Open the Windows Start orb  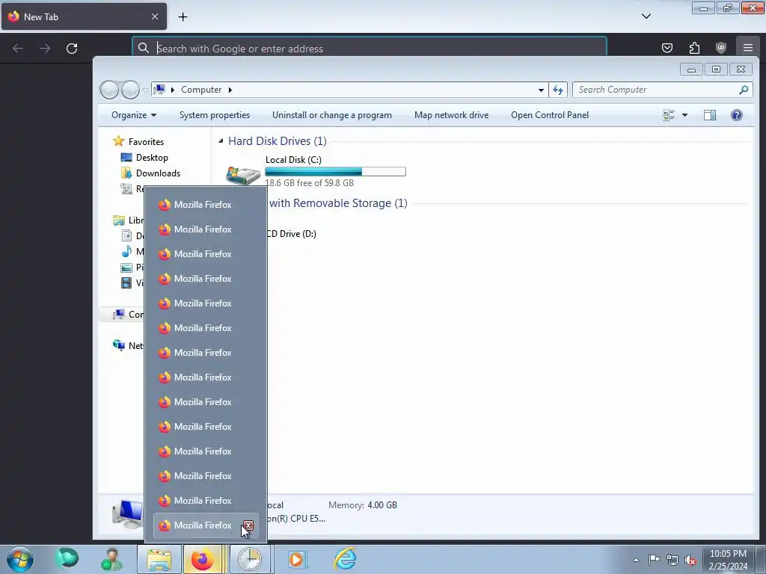[20, 559]
